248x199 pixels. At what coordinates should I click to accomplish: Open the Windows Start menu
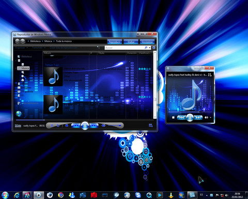pos(5,195)
